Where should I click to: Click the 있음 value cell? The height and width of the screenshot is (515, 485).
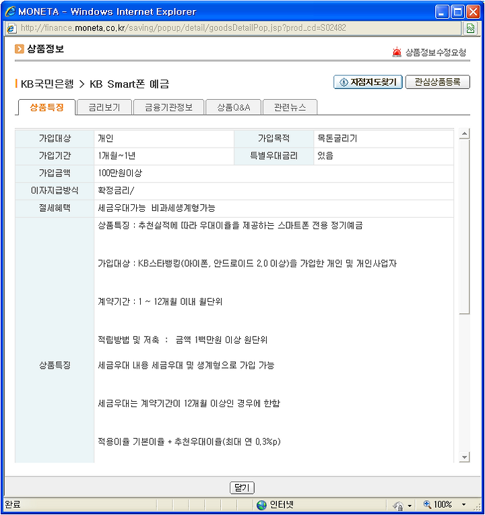[x=383, y=156]
